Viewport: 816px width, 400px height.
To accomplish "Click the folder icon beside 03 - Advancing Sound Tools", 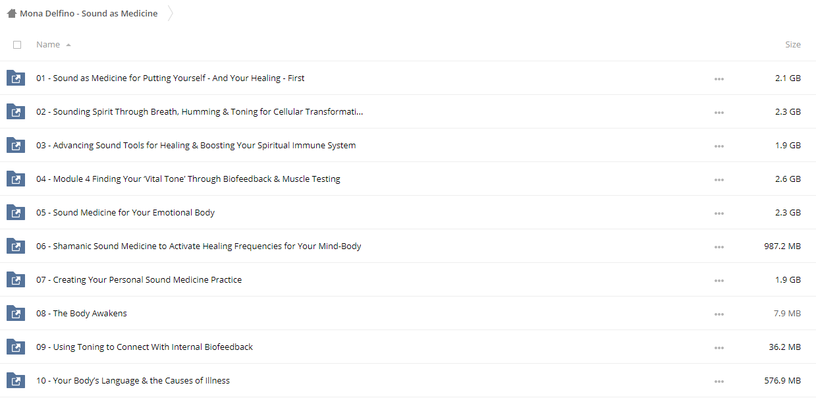I will [15, 146].
